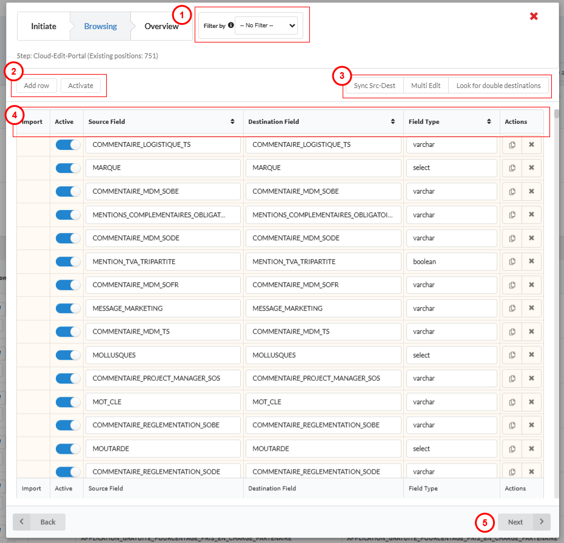Click the vertical scrollbar of the table
The width and height of the screenshot is (564, 543).
[557, 243]
